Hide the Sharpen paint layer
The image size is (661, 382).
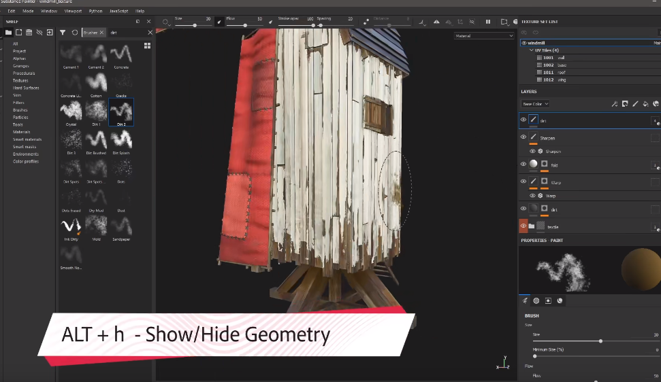[x=523, y=137]
